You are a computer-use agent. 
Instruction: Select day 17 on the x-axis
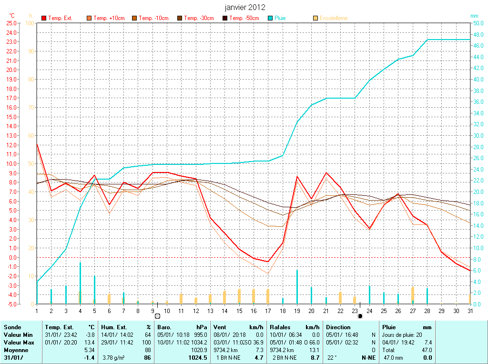pyautogui.click(x=268, y=311)
